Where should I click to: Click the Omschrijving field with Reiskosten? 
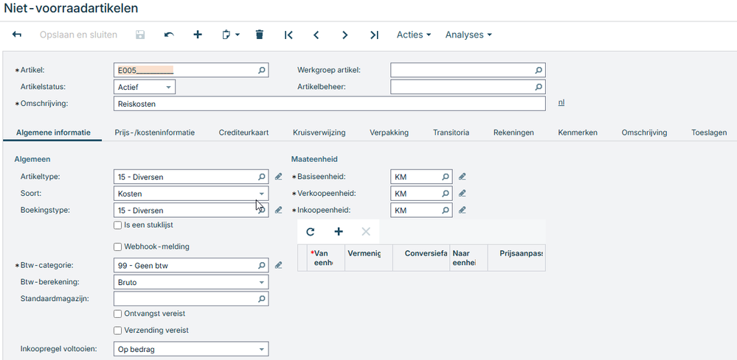pyautogui.click(x=330, y=104)
